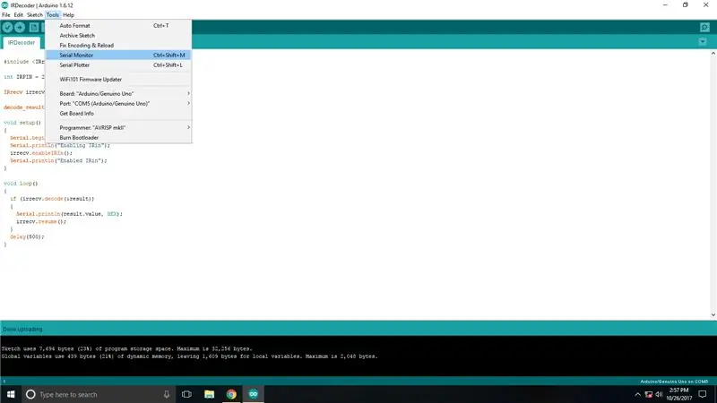Viewport: 717px width, 403px height.
Task: Select Get Board Info entry
Action: click(118, 114)
